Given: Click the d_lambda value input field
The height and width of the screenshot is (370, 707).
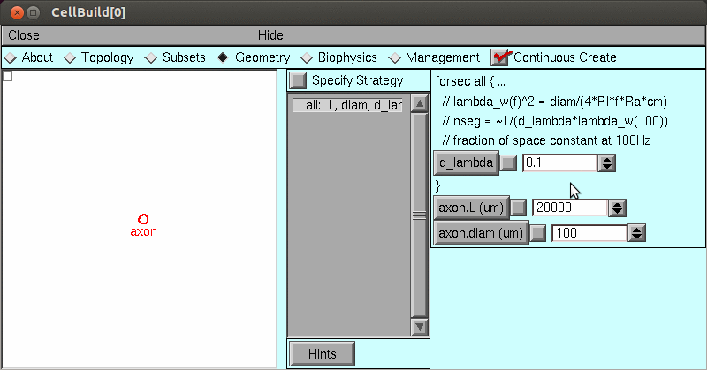Looking at the screenshot, I should [559, 162].
